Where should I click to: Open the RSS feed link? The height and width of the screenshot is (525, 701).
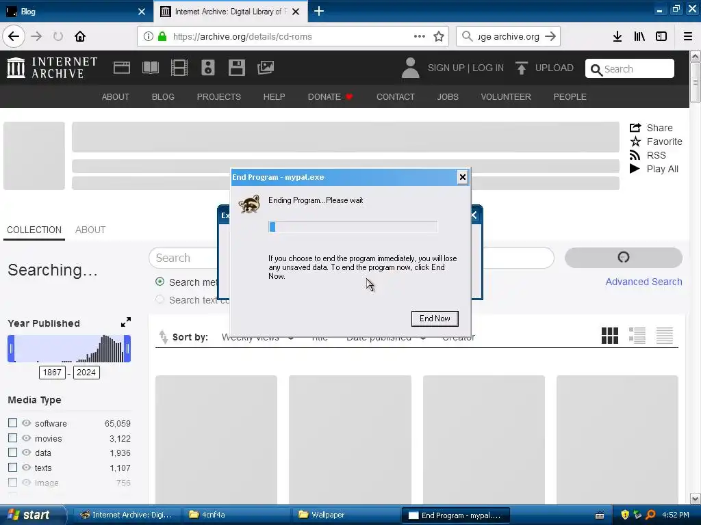[648, 155]
